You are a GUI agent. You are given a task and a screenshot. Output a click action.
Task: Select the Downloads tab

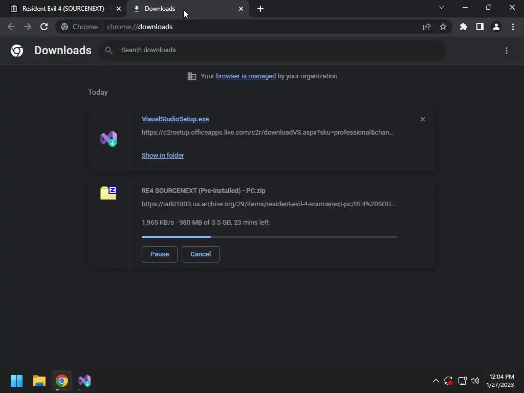(188, 9)
